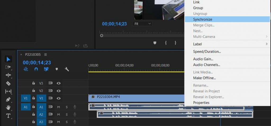Select the Selection arrow tool
The image size is (271, 126).
[x=8, y=59]
